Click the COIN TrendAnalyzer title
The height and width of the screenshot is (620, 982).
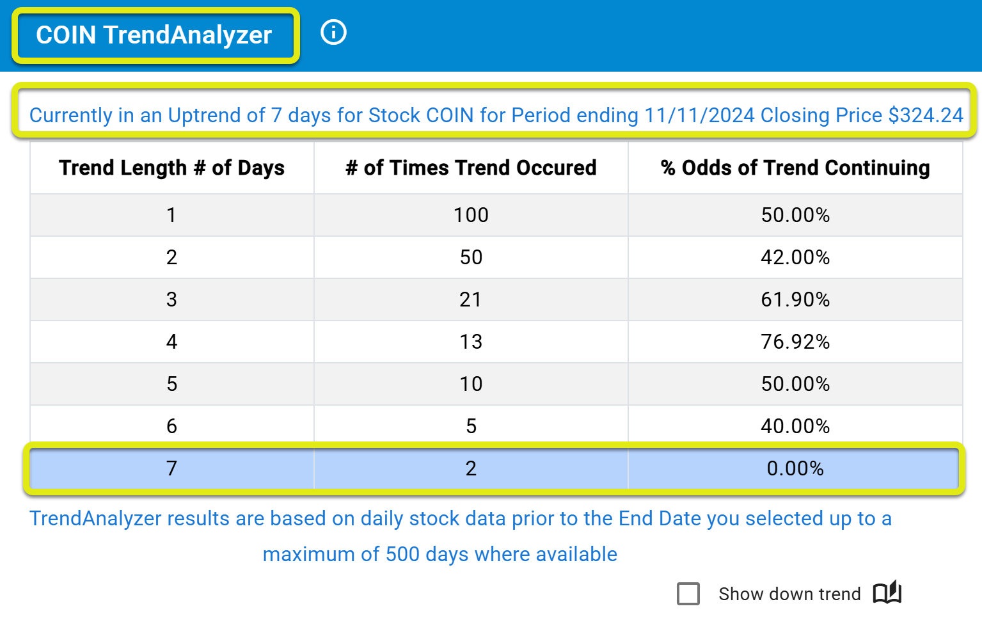(154, 35)
